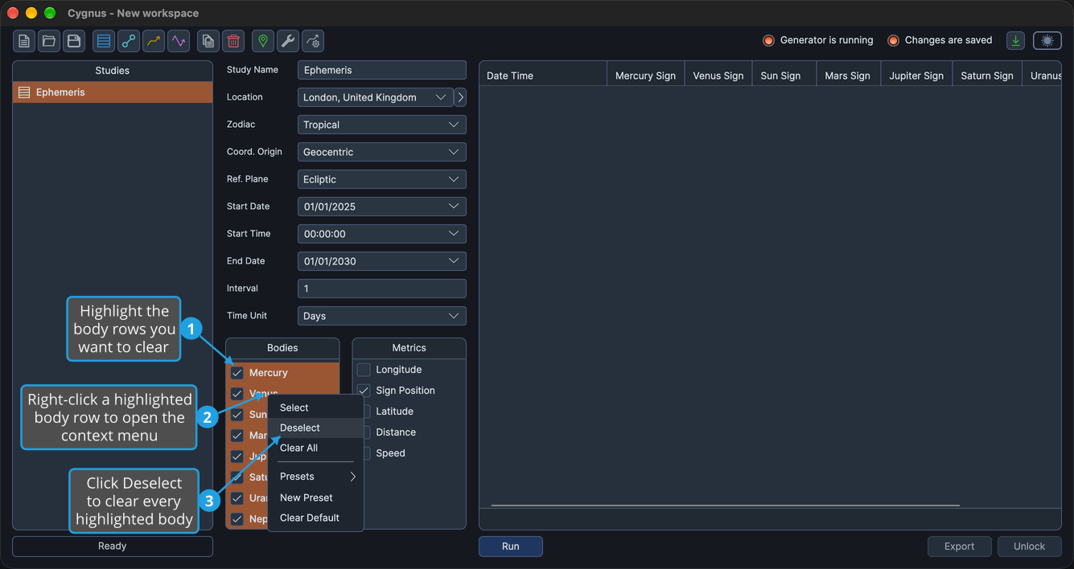Viewport: 1074px width, 569px height.
Task: Open Coord. Origin dropdown set to Geocentric
Action: point(382,152)
